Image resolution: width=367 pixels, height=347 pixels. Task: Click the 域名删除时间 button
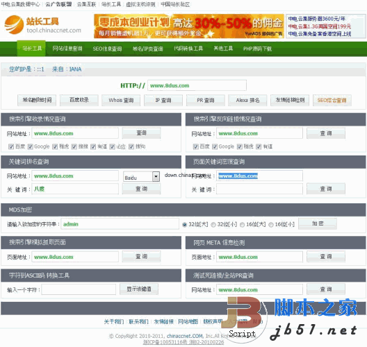coord(37,100)
